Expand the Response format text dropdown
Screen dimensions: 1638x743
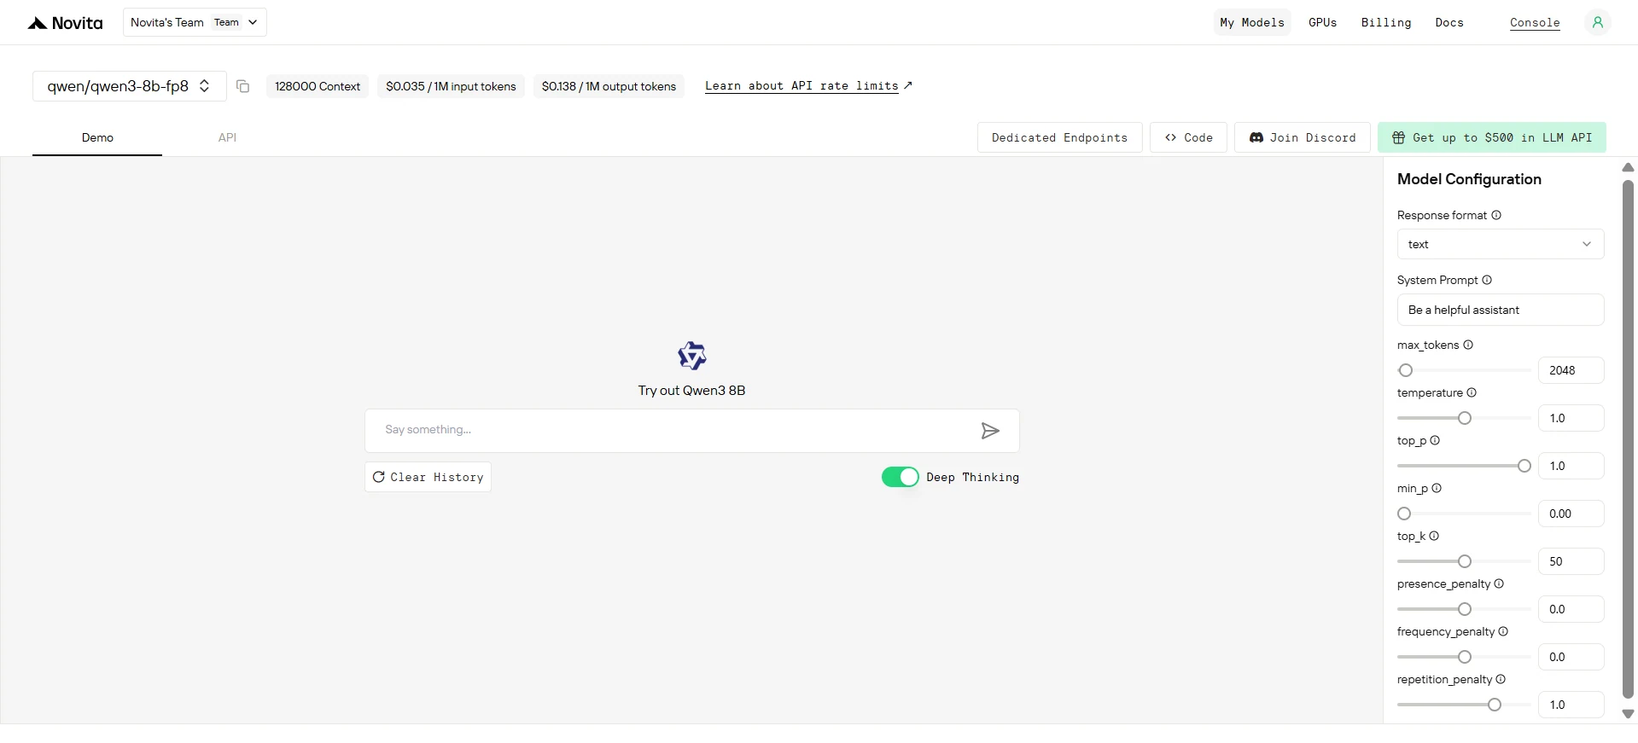click(1501, 244)
